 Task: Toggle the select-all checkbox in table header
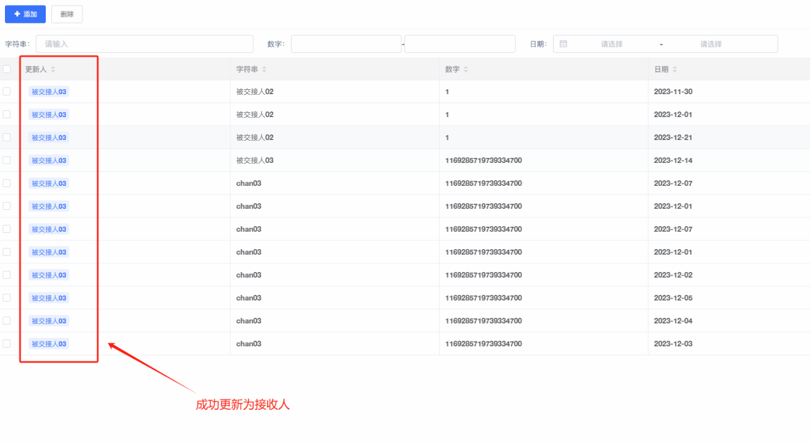7,69
